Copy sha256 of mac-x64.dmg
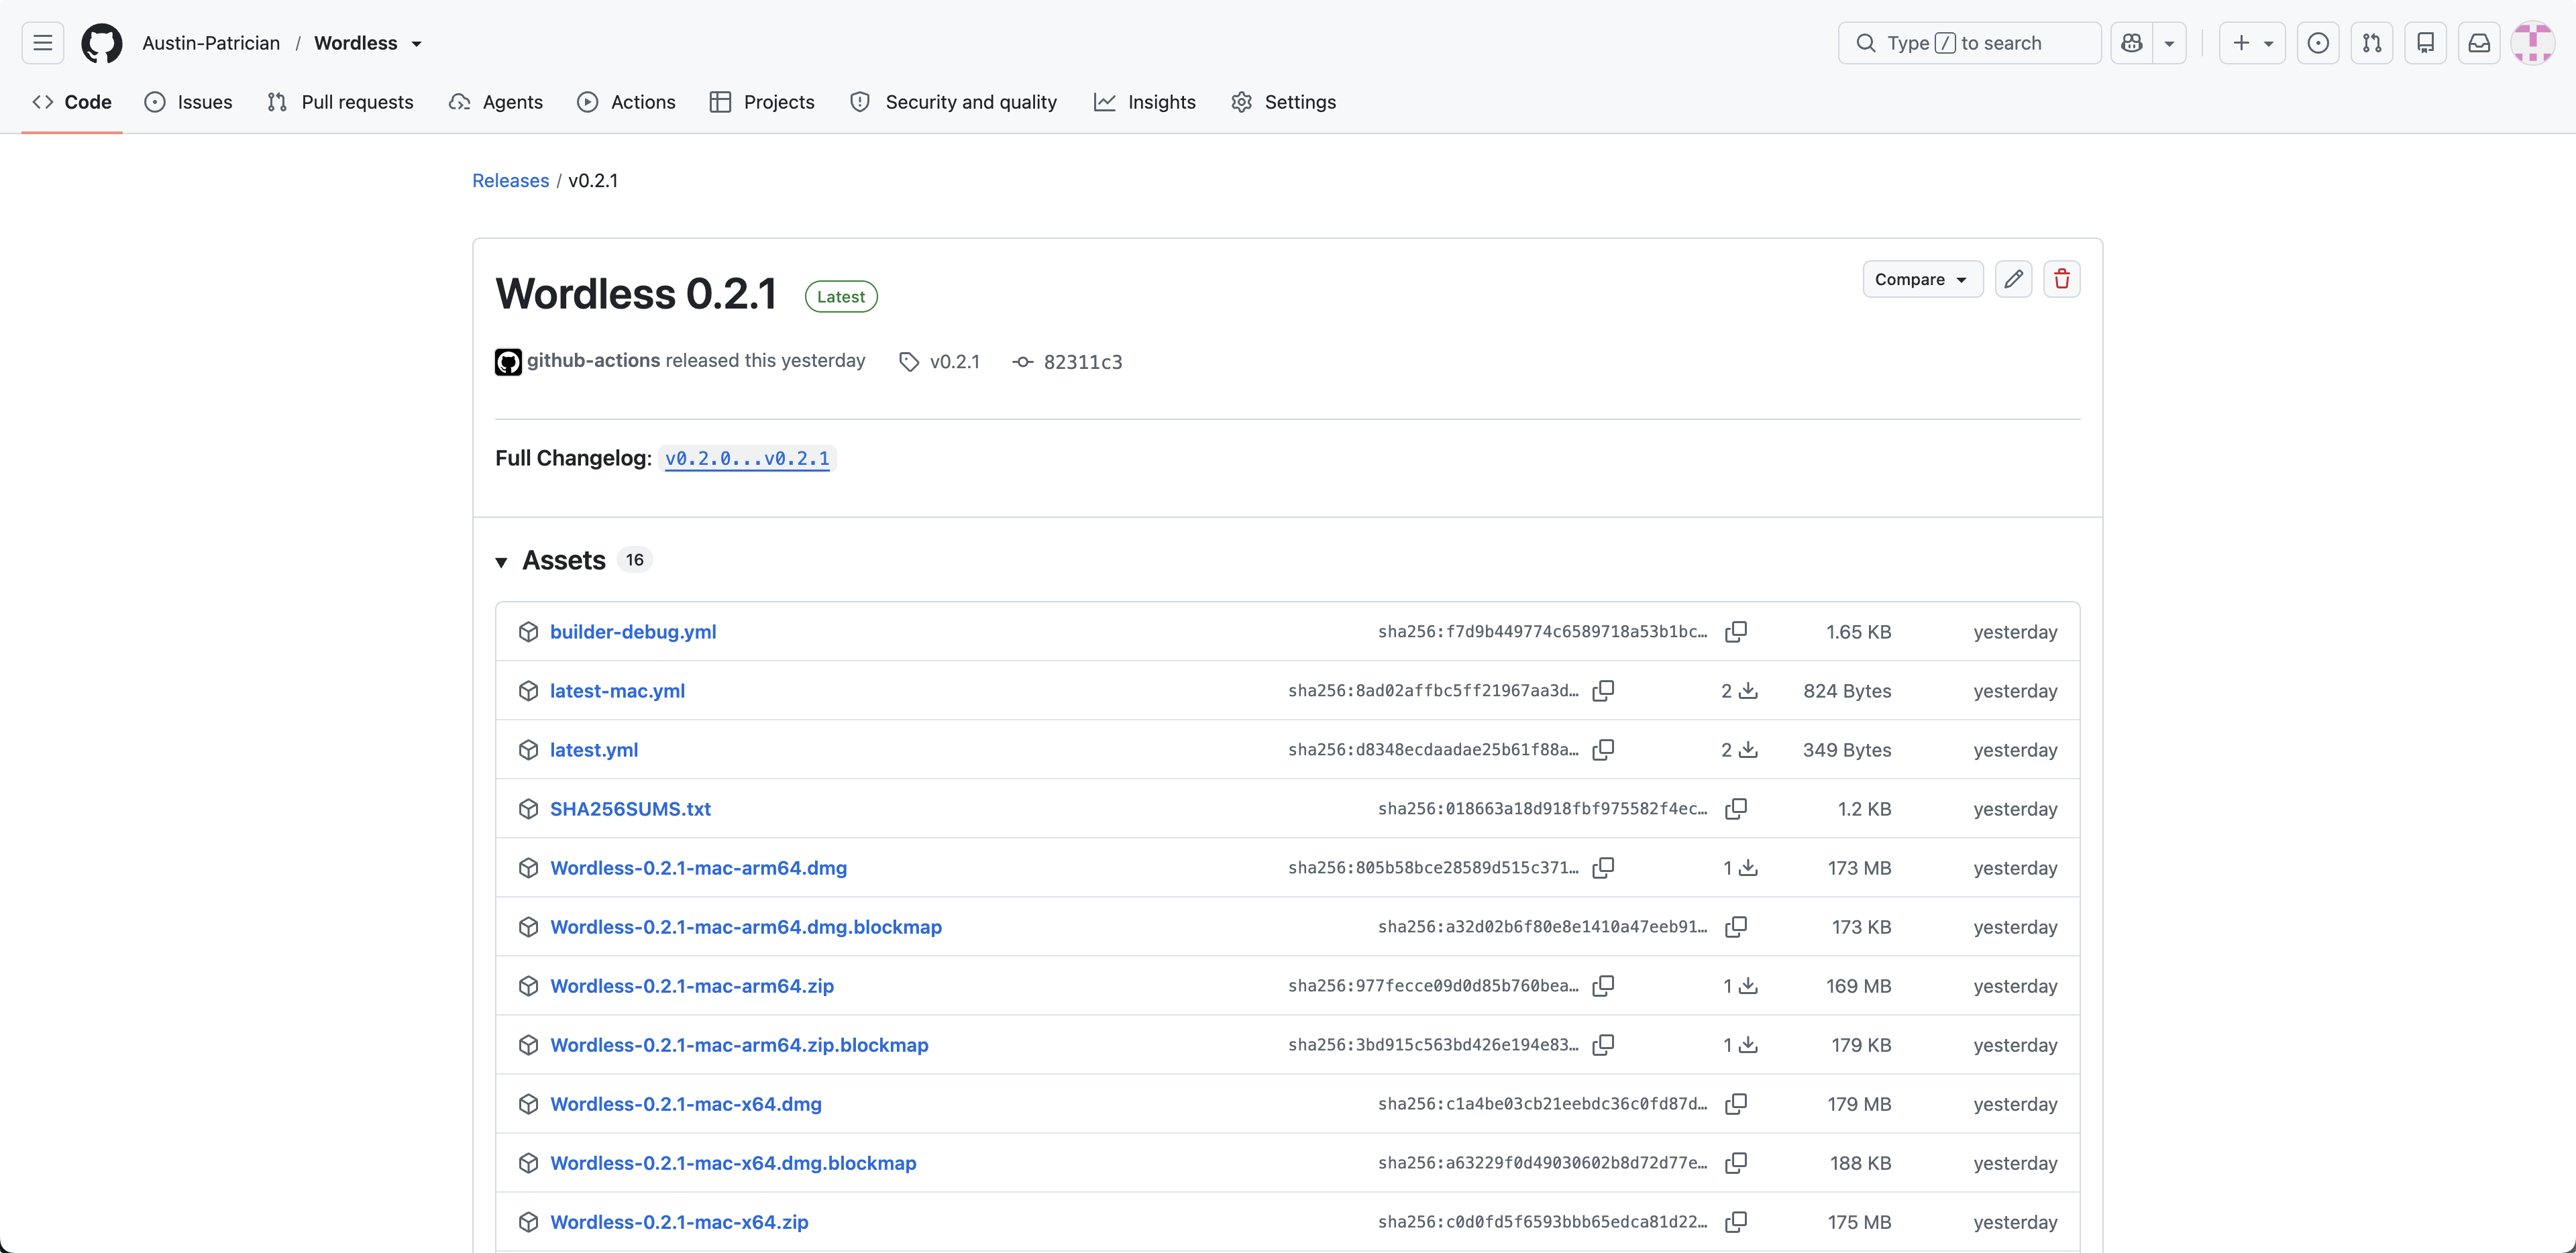 point(1736,1104)
